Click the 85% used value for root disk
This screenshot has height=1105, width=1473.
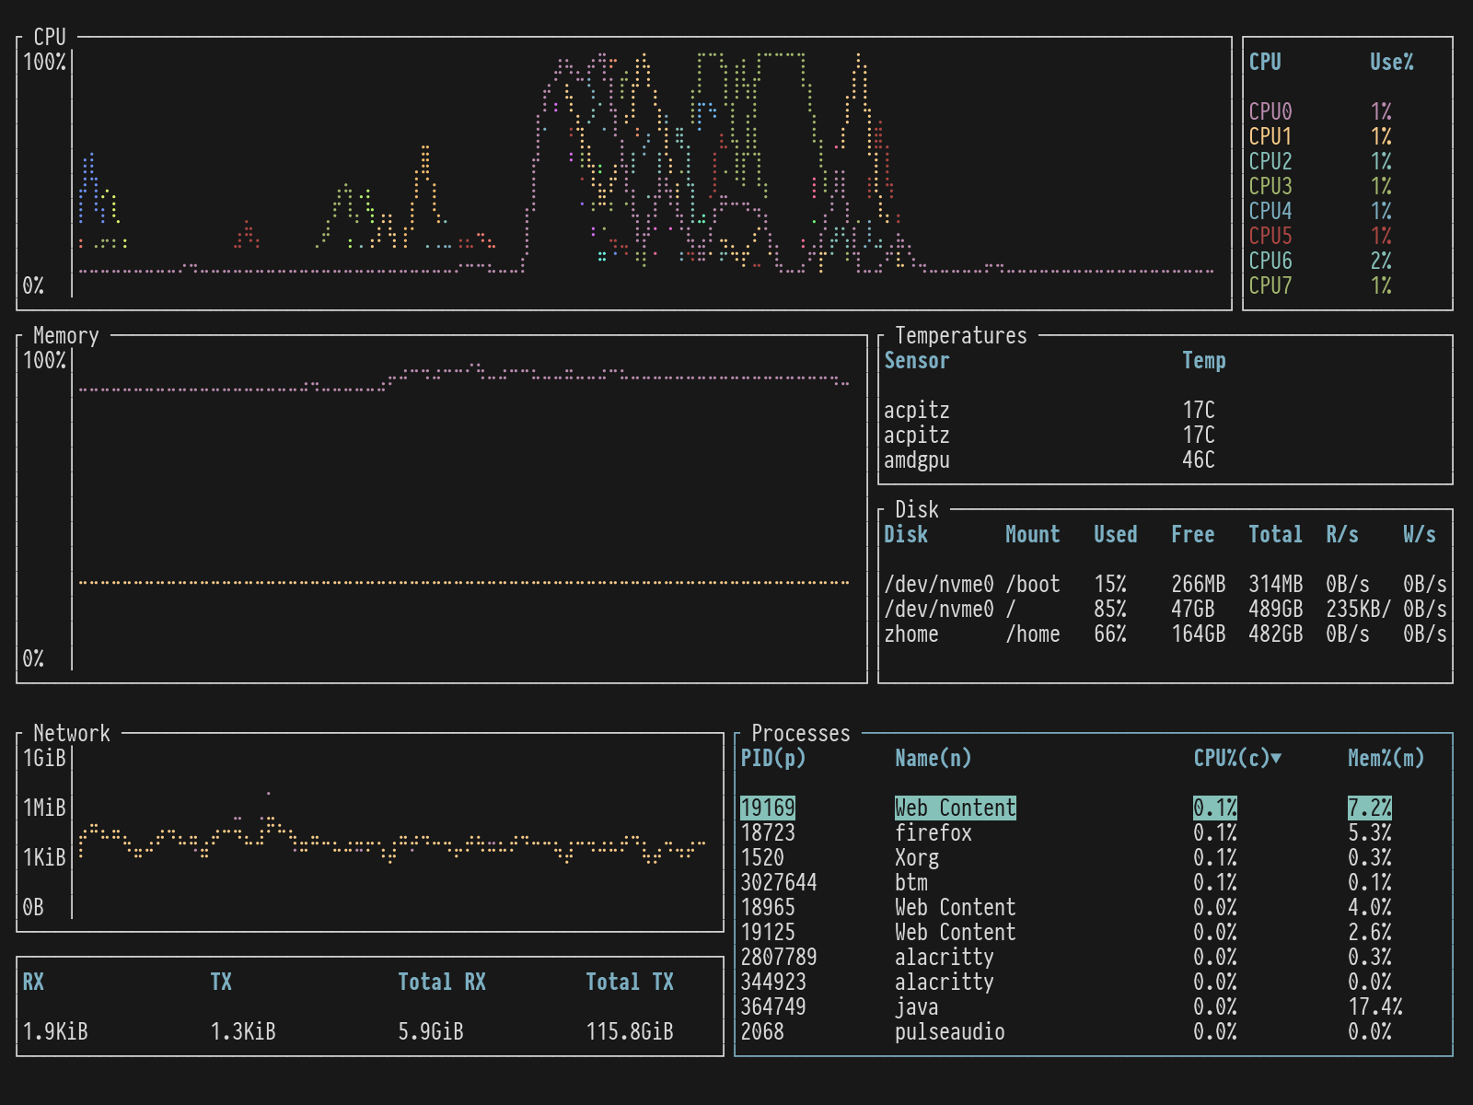point(1110,609)
